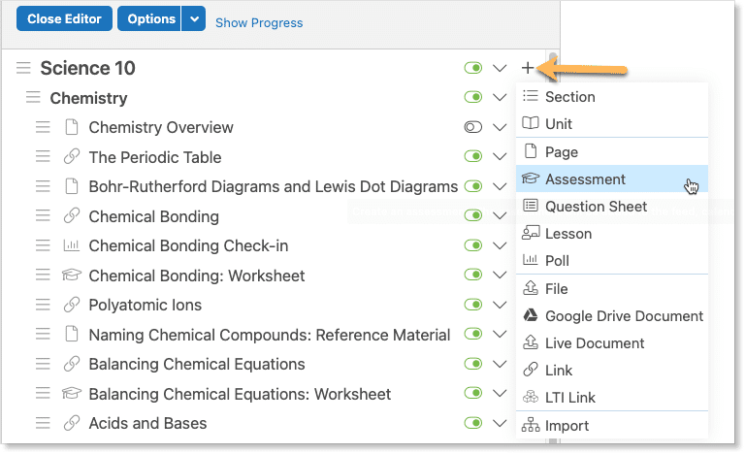Click drag handle icon for Polyatomic Ions
The height and width of the screenshot is (454, 745).
pyautogui.click(x=43, y=305)
